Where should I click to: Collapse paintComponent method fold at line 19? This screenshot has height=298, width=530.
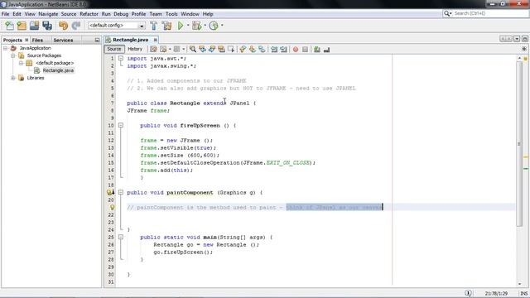coord(121,192)
